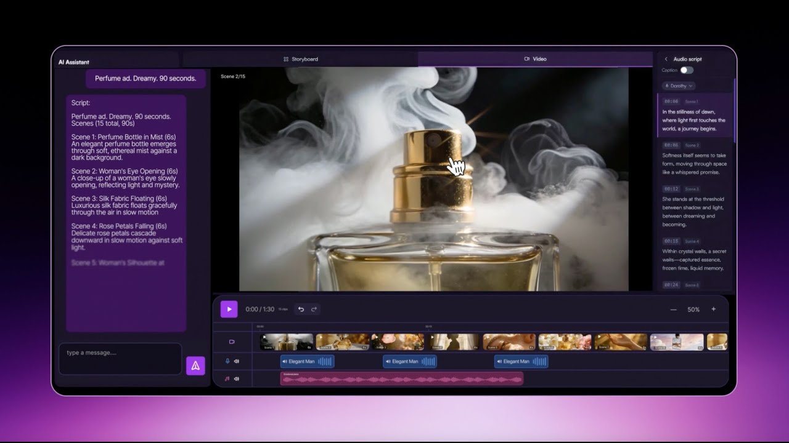Play the video timeline
789x443 pixels.
pos(229,309)
